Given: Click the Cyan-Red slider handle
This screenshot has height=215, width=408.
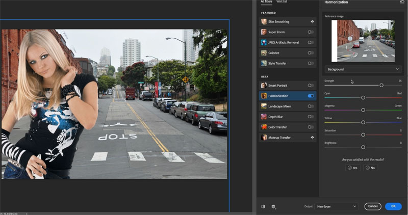Looking at the screenshot, I should (363, 98).
